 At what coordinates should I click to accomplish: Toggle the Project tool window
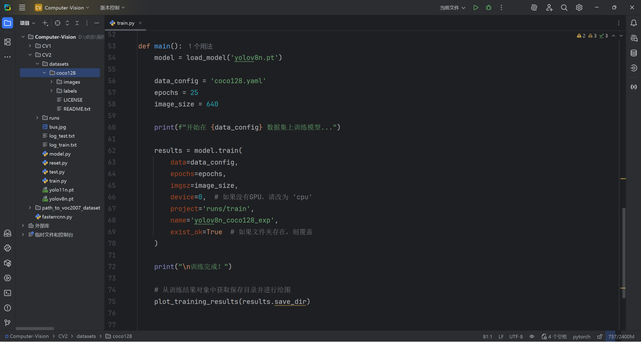coord(8,23)
